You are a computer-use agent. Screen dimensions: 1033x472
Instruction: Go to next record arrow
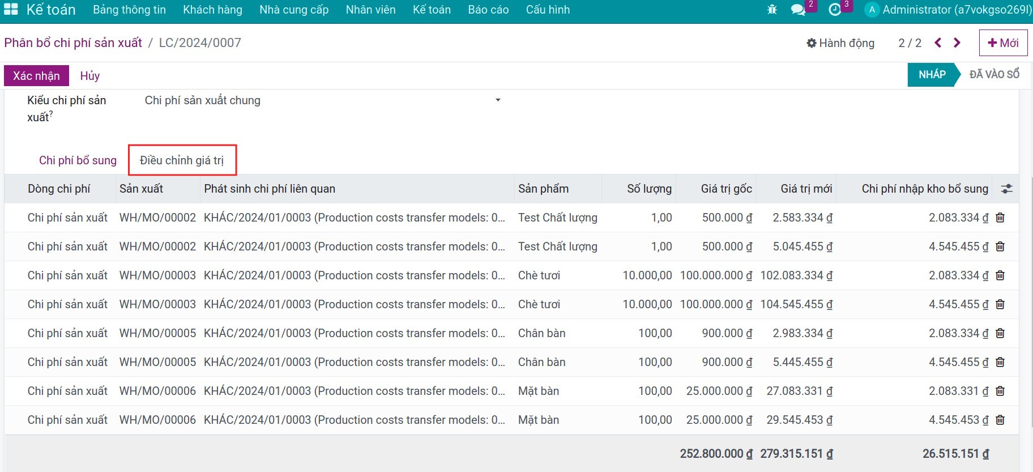coord(957,43)
